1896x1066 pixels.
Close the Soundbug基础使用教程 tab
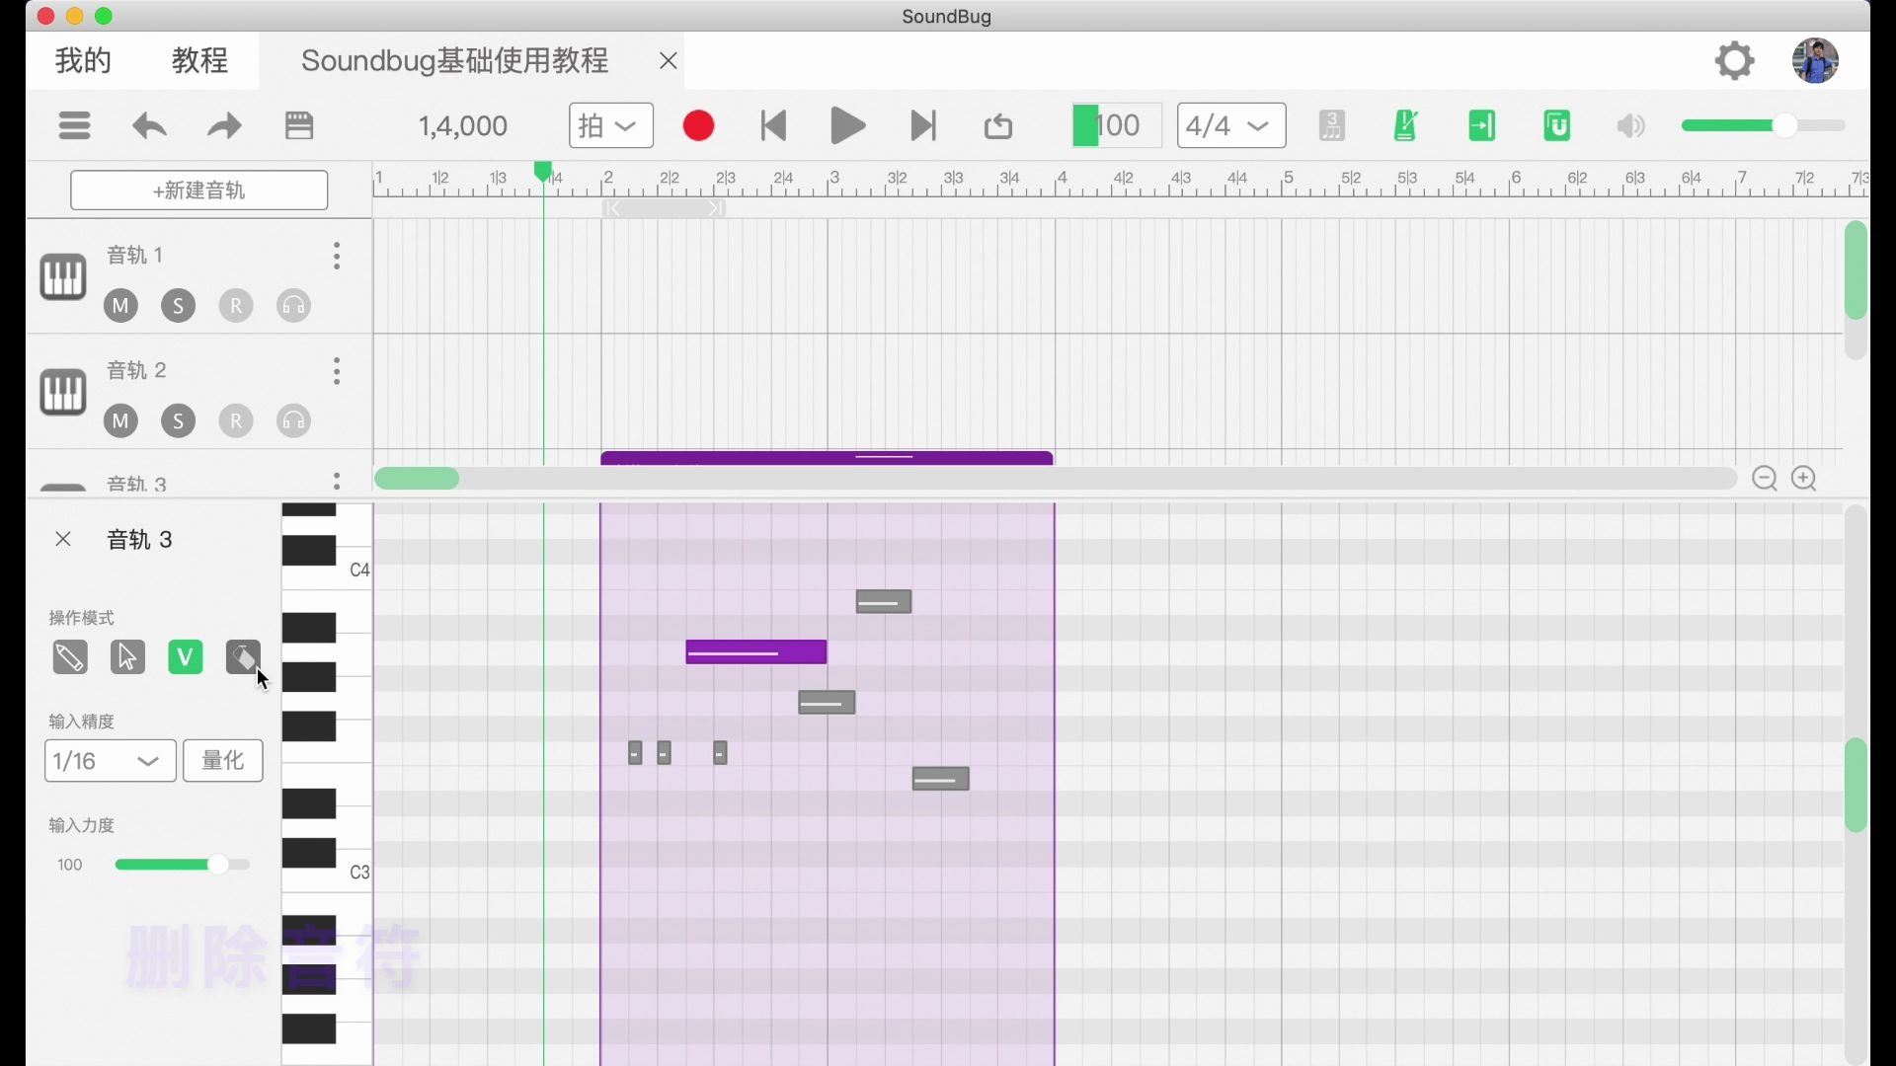(668, 61)
